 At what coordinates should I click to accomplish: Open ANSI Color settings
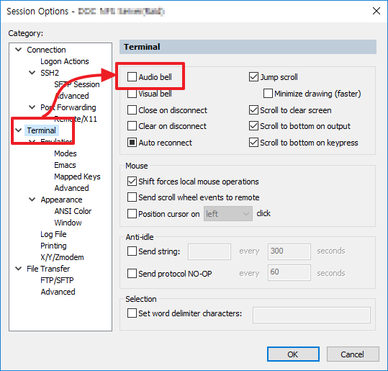click(73, 211)
